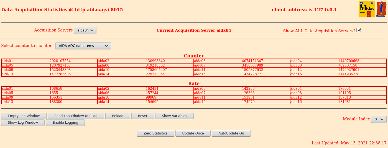Image resolution: width=388 pixels, height=148 pixels.
Task: Select counter value 1477283686 for aida13
Action: pos(60,74)
